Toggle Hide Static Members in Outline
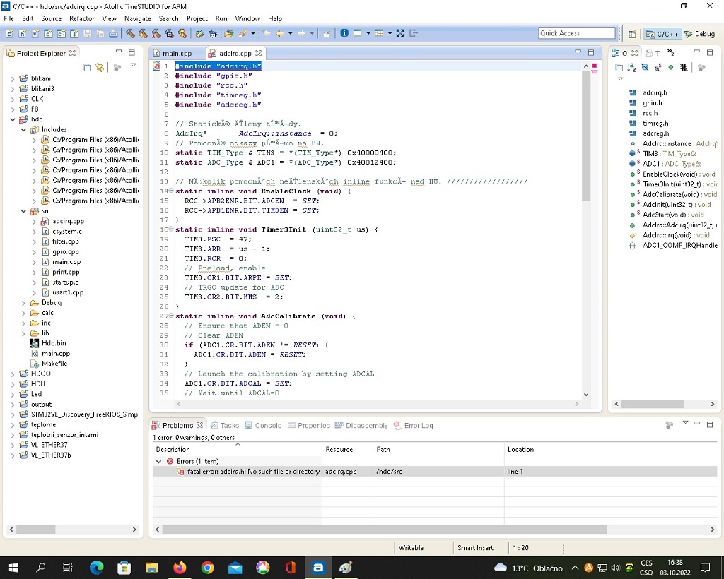The height and width of the screenshot is (579, 724). tap(658, 68)
